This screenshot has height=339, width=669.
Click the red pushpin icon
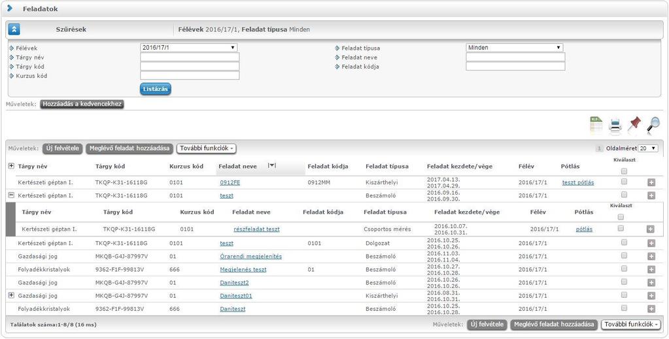pyautogui.click(x=634, y=124)
